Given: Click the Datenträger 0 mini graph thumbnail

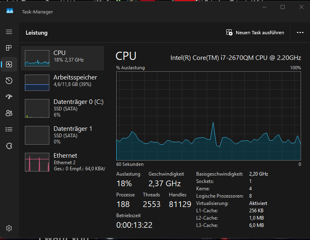Looking at the screenshot, I should pos(37,108).
